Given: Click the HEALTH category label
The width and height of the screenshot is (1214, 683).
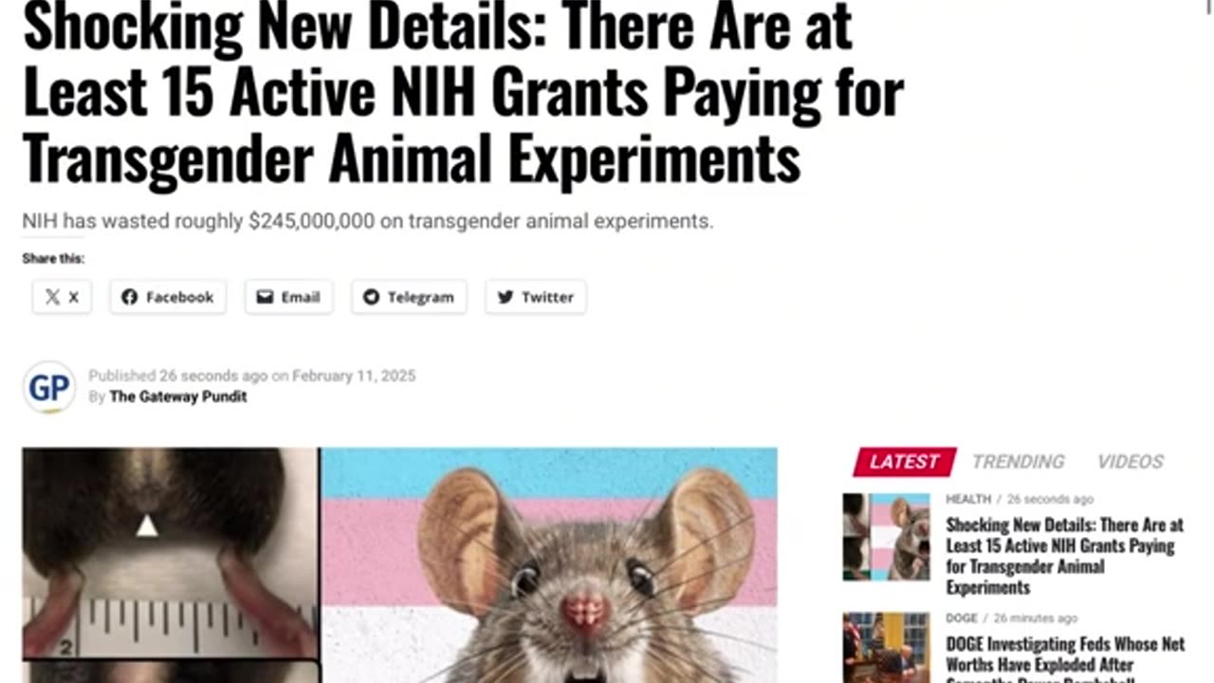Looking at the screenshot, I should click(x=967, y=499).
